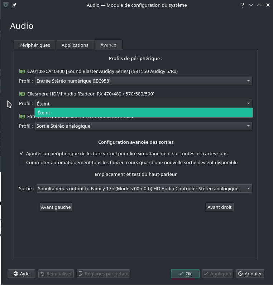Uncheck the virtual playback device checkbox
This screenshot has height=285, width=273.
[x=21, y=153]
